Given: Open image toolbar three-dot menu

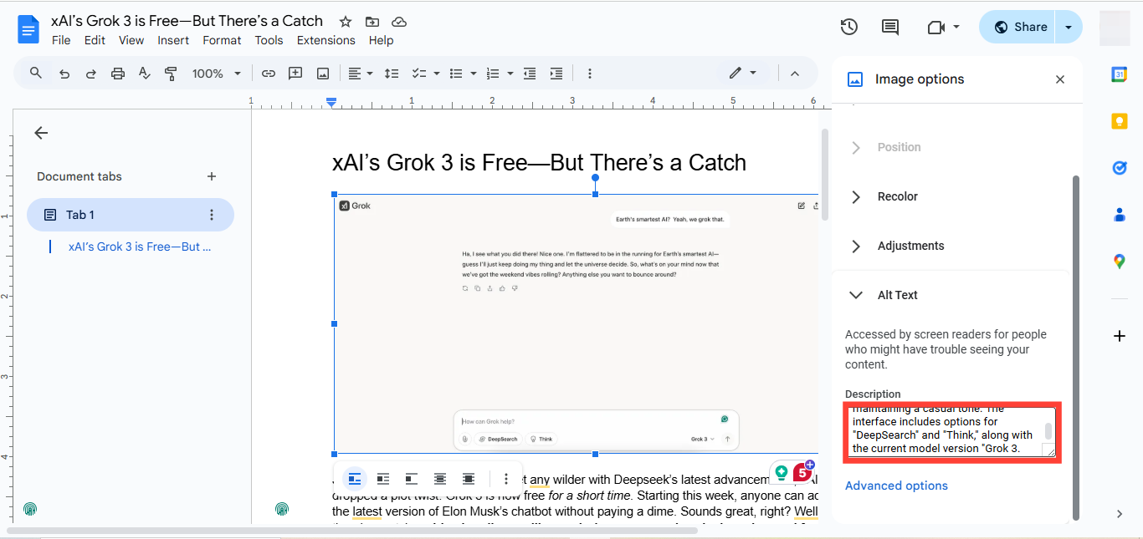Looking at the screenshot, I should [x=505, y=479].
